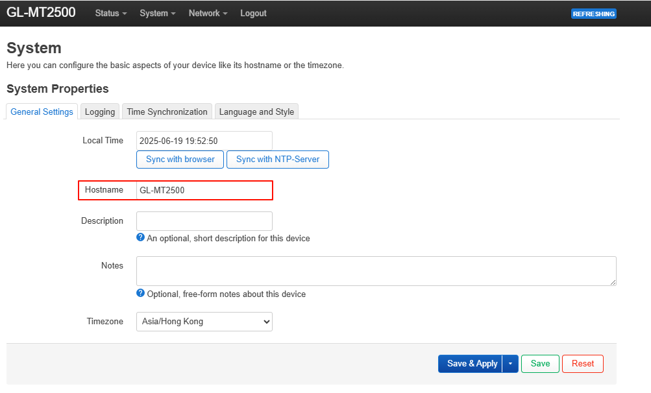The height and width of the screenshot is (393, 651).
Task: Expand the Timezone Asia/Hong Kong dropdown
Action: [x=204, y=322]
